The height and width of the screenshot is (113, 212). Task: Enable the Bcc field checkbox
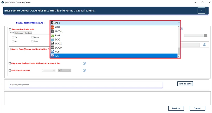click(13, 41)
